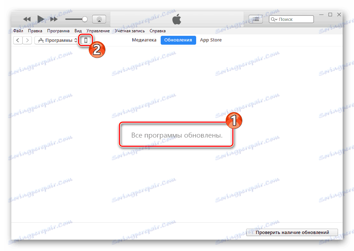This screenshot has height=251, width=354.
Task: Open the Управление menu
Action: coord(98,31)
